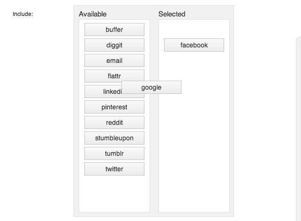Click the Selected column heading
The height and width of the screenshot is (221, 301).
click(x=172, y=14)
